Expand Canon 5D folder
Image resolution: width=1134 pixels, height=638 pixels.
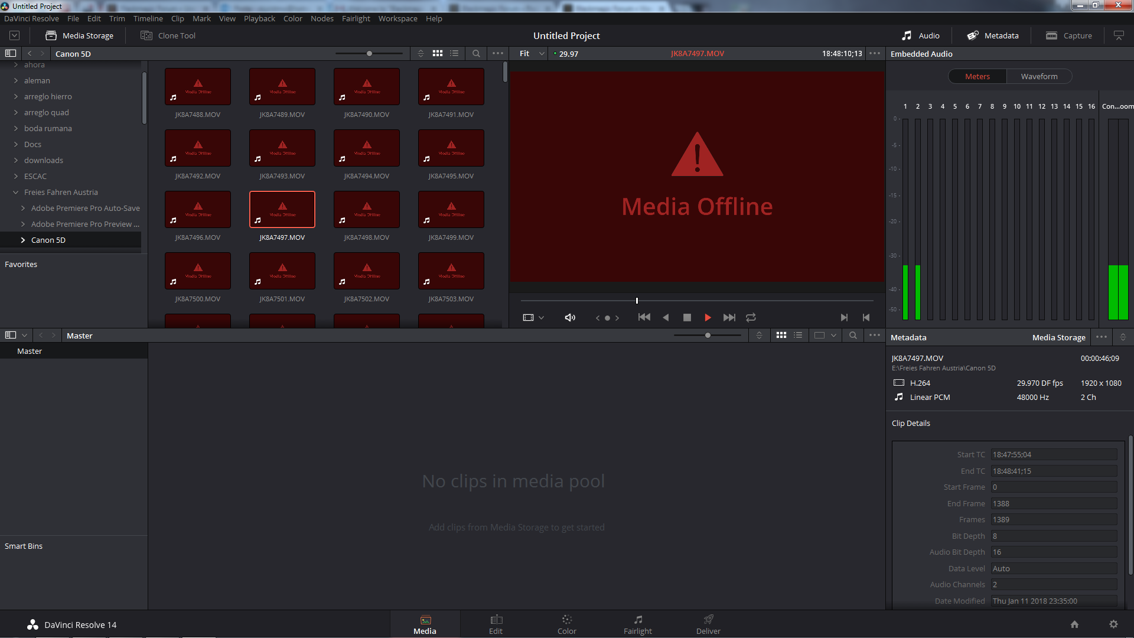(x=23, y=240)
